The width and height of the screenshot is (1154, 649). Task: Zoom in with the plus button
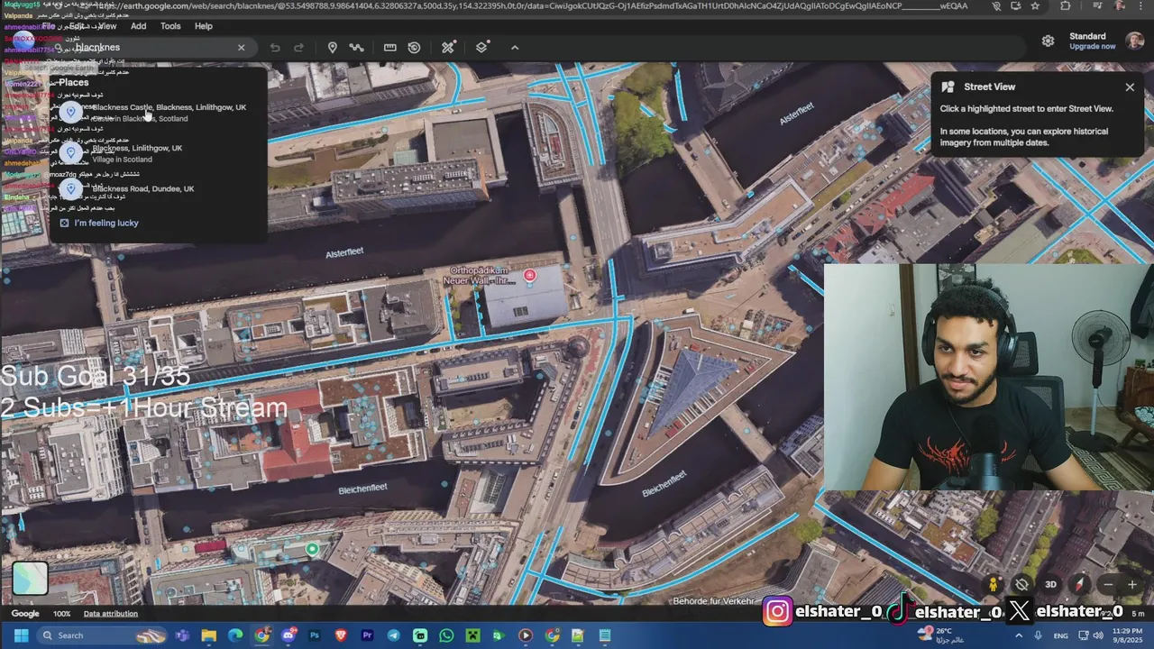pos(1132,585)
